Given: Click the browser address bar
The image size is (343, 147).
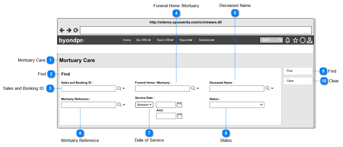Looking at the screenshot, I should click(196, 30).
